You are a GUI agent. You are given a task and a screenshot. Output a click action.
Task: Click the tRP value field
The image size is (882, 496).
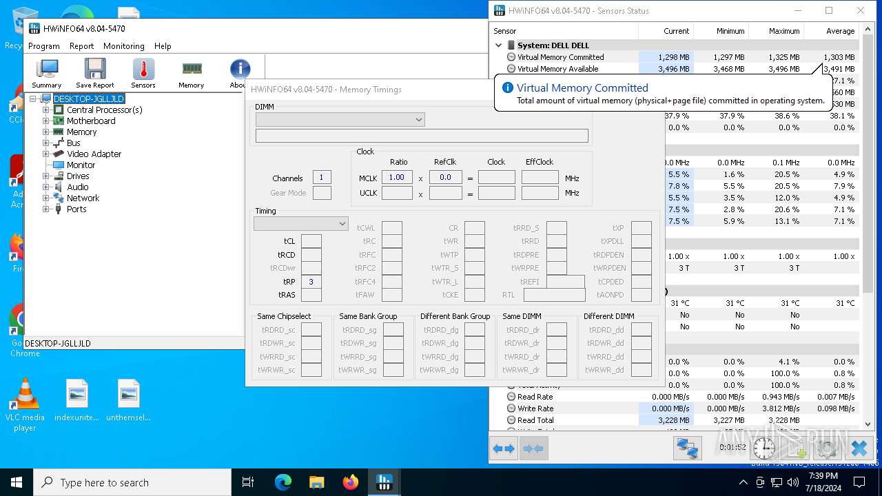pyautogui.click(x=311, y=282)
